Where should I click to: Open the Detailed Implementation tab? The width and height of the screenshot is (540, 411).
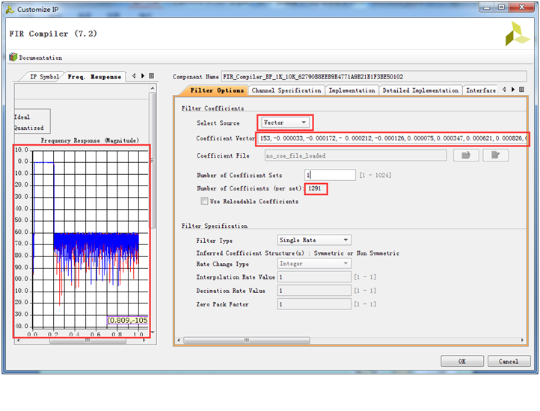click(420, 90)
